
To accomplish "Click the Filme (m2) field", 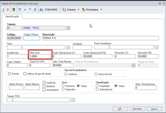I will (40, 56).
